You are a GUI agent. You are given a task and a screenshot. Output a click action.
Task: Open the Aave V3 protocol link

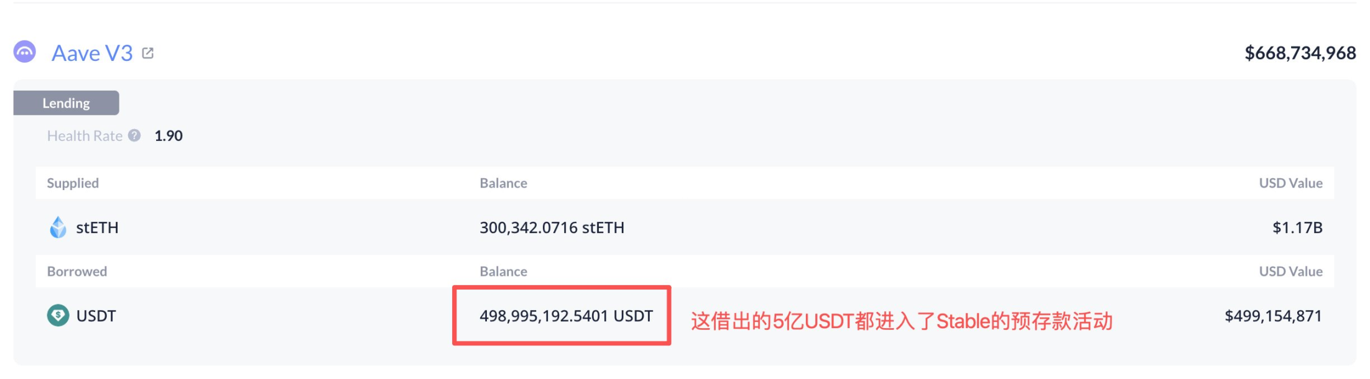[92, 53]
